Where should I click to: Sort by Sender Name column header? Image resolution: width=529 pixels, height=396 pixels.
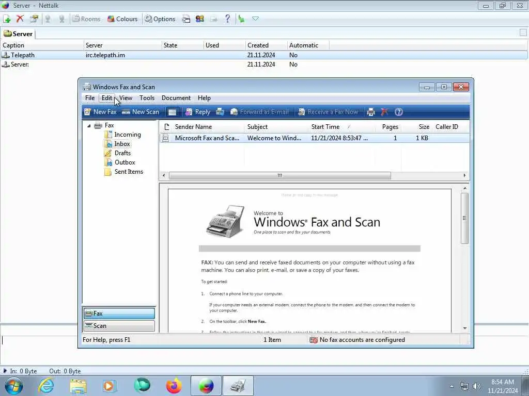pyautogui.click(x=208, y=127)
